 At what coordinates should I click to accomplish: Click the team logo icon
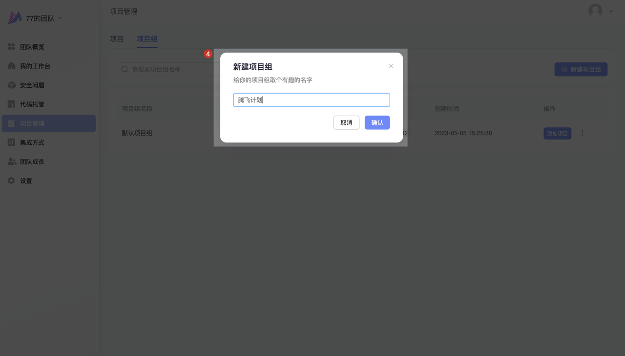pos(15,18)
